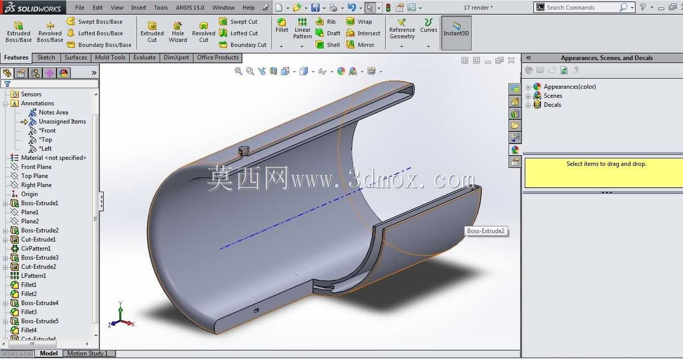Open the Curves dropdown arrow
Screen dimensions: 683x359
pyautogui.click(x=428, y=46)
